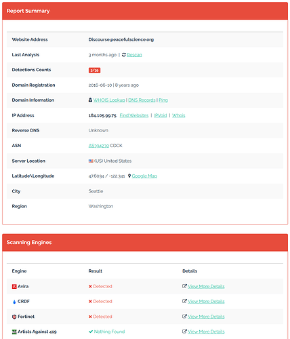
Task: Click the CRDF droplet icon
Action: click(x=14, y=302)
